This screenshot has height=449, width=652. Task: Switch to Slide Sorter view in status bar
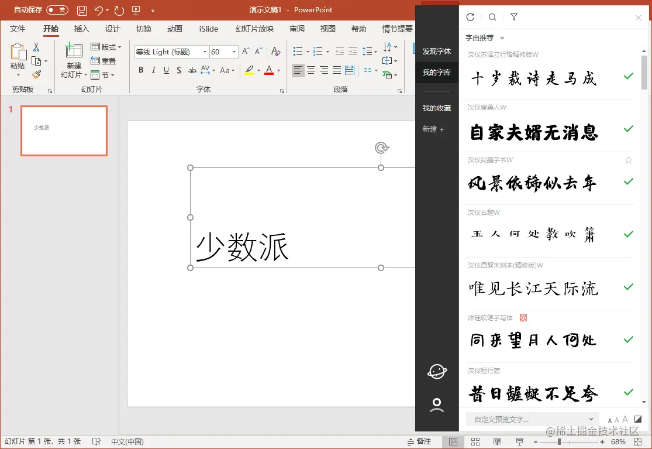tap(475, 441)
